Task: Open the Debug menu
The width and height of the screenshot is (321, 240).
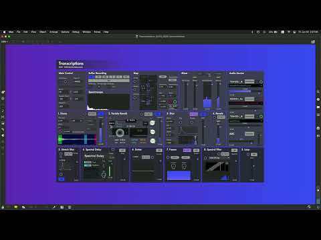Action: [x=76, y=32]
